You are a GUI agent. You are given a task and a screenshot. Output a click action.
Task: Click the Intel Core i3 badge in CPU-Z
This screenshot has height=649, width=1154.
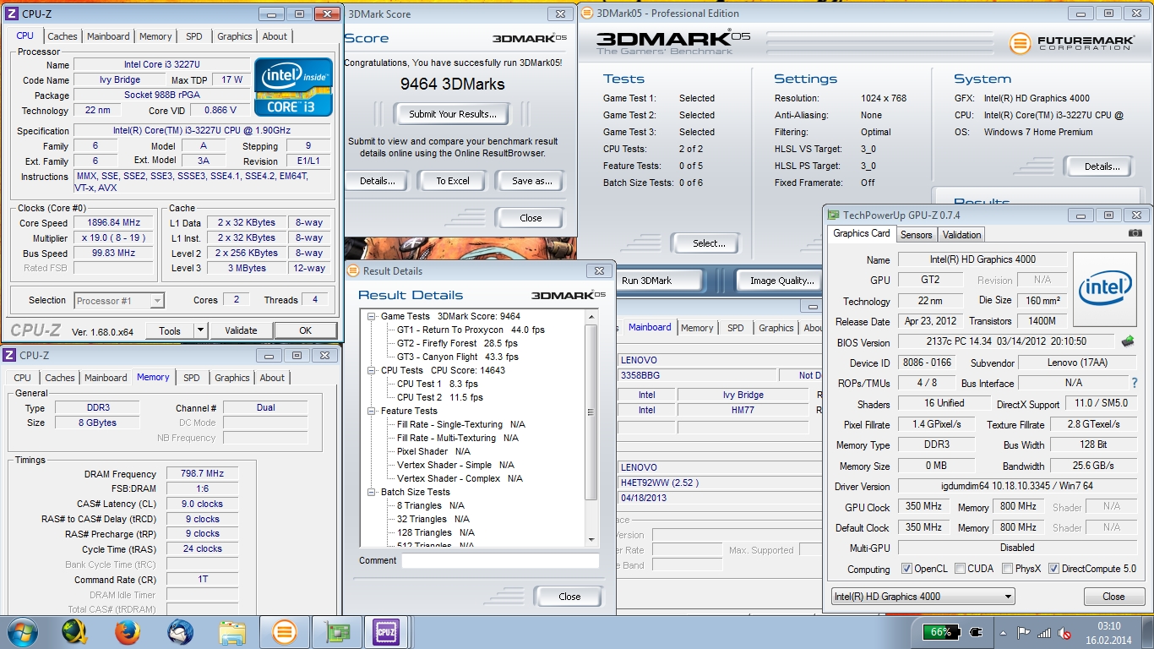pyautogui.click(x=293, y=87)
